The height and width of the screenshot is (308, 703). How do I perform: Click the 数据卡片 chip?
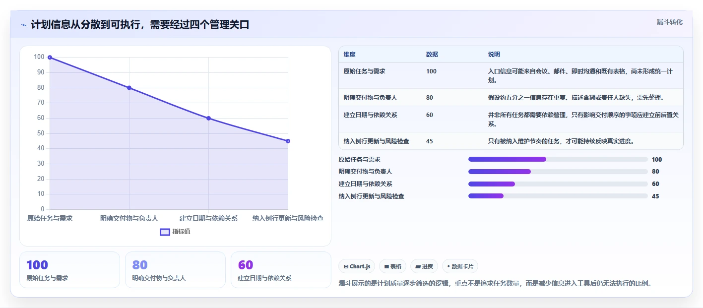pyautogui.click(x=460, y=266)
